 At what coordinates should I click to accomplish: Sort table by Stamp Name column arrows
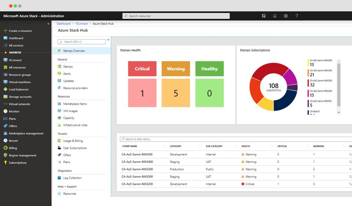click(x=164, y=146)
